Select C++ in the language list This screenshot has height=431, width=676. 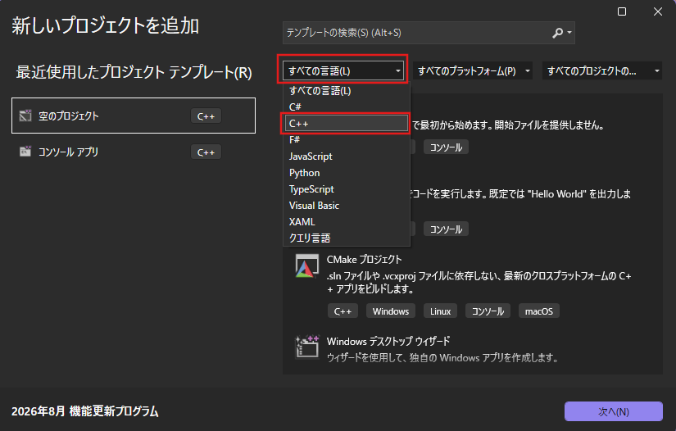click(x=346, y=123)
